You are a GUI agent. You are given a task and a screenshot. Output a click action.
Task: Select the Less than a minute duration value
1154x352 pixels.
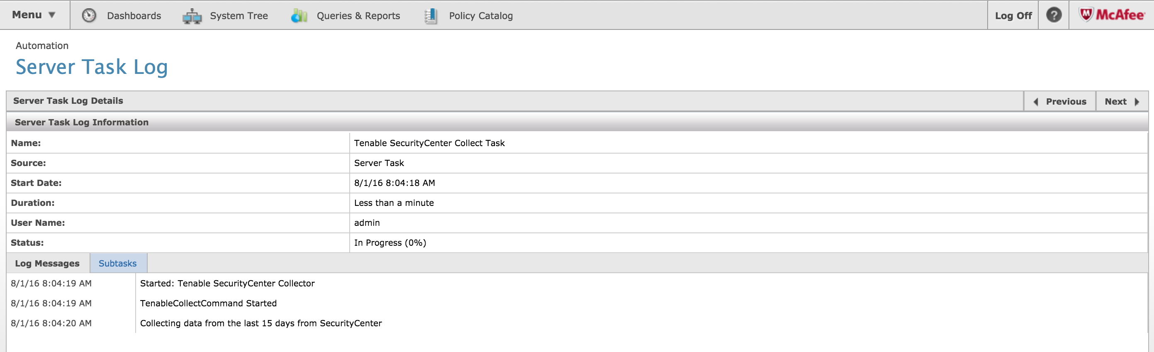tap(394, 203)
